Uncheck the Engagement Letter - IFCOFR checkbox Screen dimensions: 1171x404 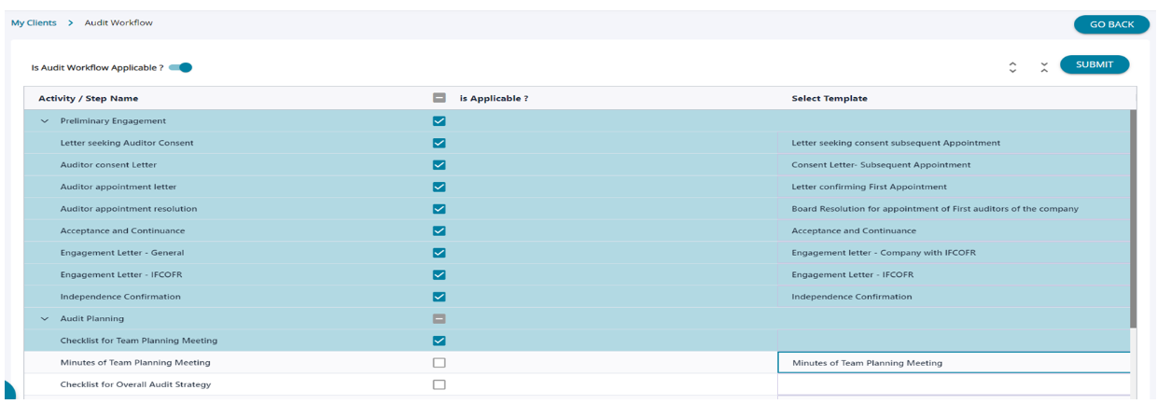[439, 274]
